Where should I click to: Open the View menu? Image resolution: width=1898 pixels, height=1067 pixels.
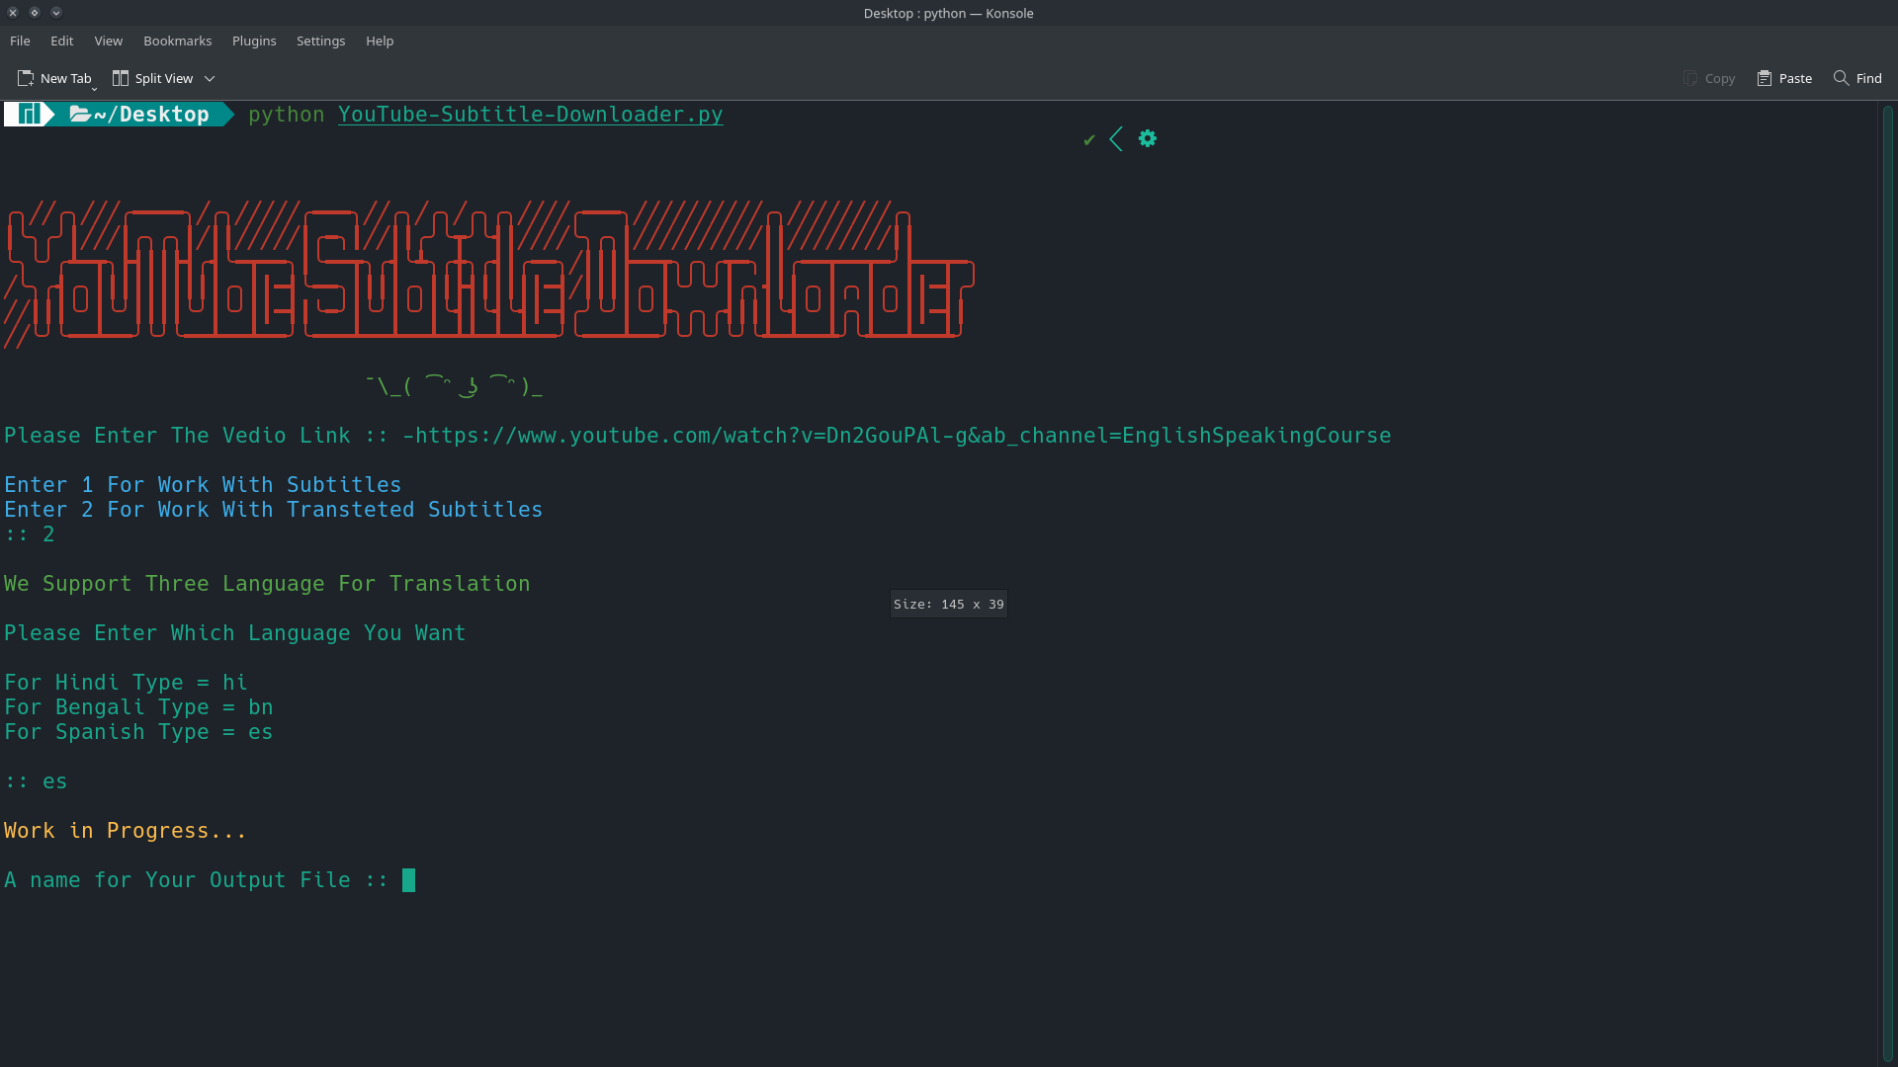point(108,41)
